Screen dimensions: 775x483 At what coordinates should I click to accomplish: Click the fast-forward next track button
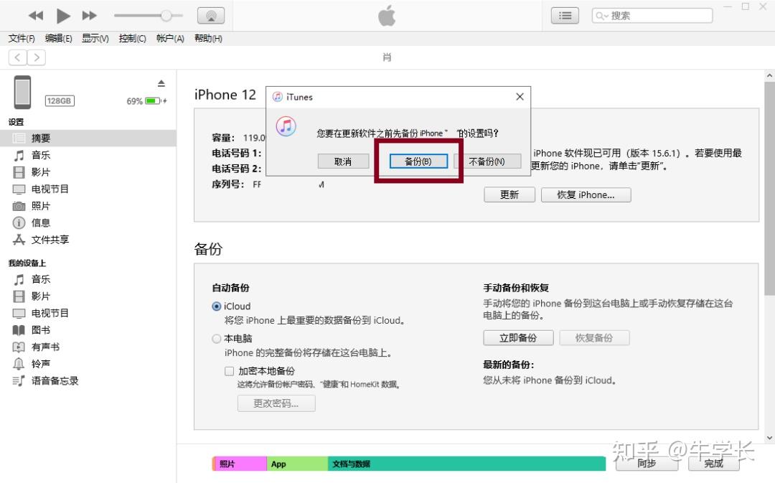point(90,16)
